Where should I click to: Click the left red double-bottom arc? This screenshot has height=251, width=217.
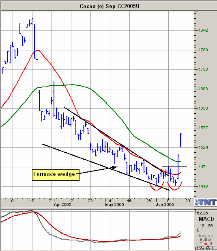pyautogui.click(x=157, y=187)
